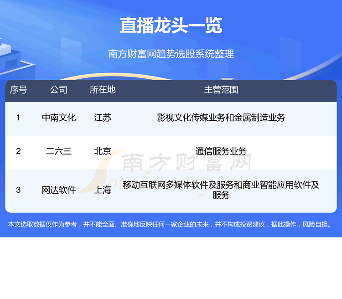Select the 江苏 location cell
The height and width of the screenshot is (299, 342).
(x=103, y=118)
